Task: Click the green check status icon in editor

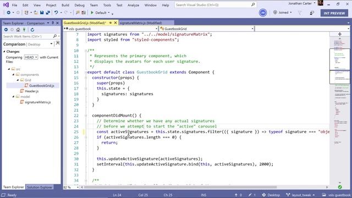Action: 340,187
